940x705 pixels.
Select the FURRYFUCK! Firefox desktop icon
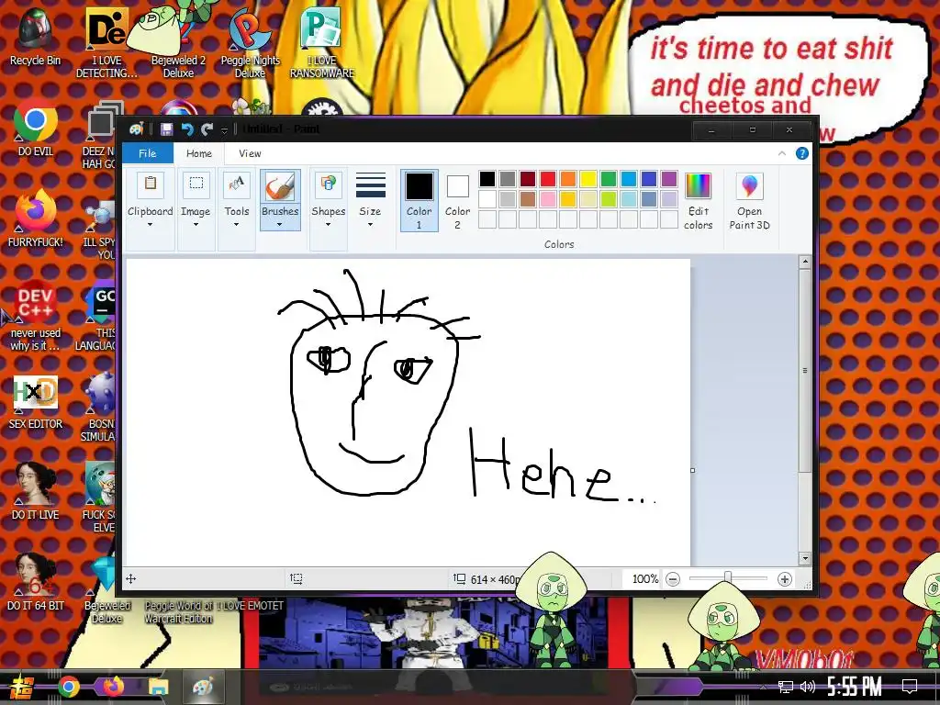click(x=36, y=218)
